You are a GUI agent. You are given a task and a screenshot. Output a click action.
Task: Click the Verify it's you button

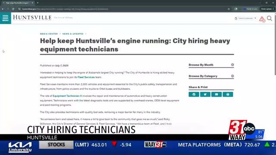(x=251, y=9)
